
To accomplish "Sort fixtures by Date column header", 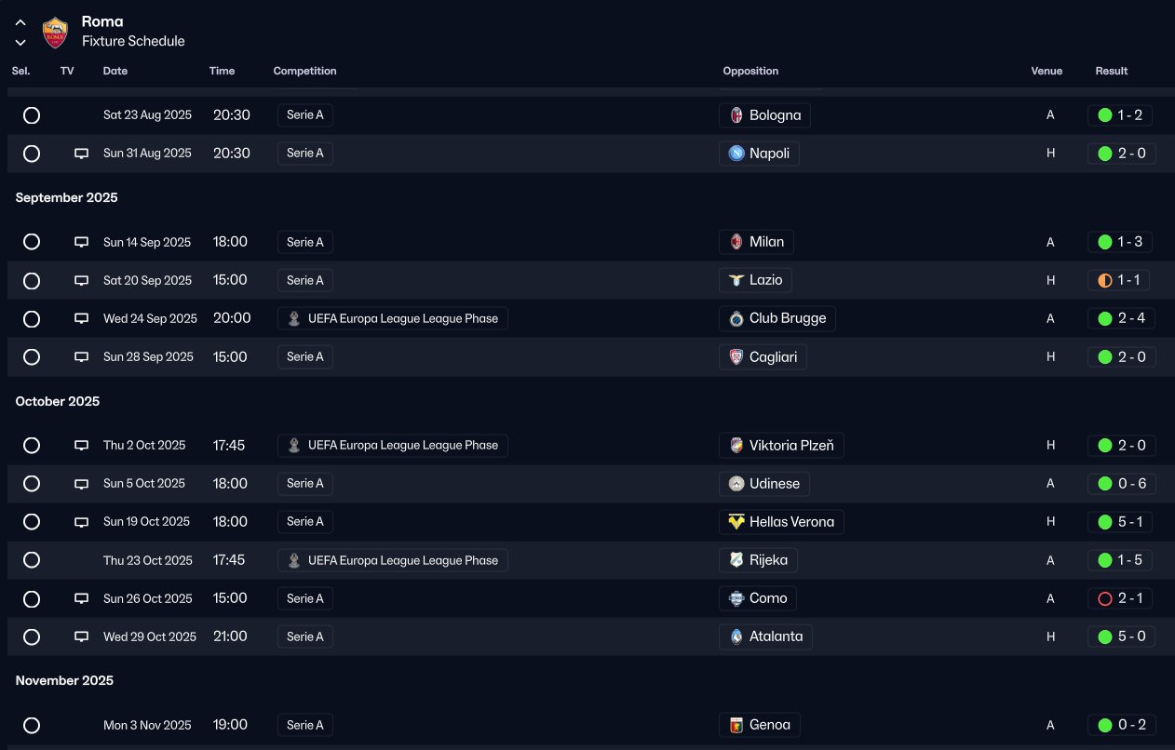I will point(115,71).
